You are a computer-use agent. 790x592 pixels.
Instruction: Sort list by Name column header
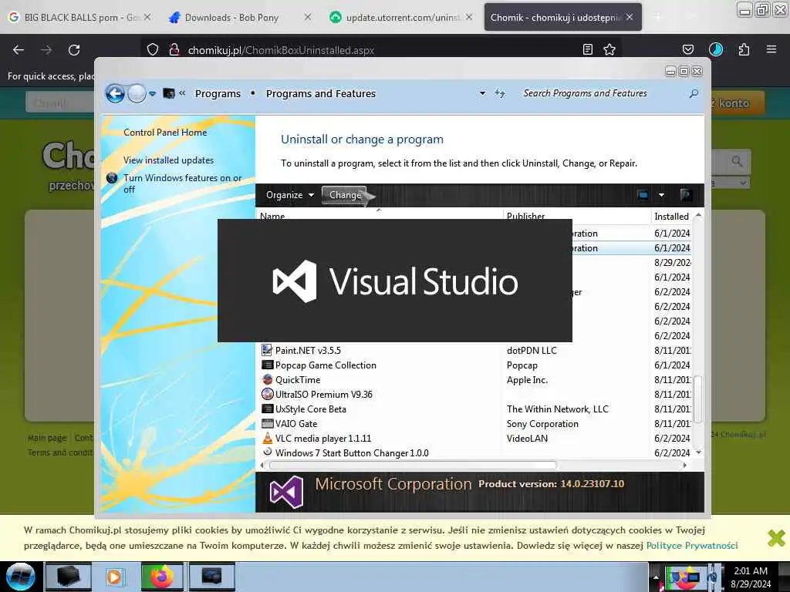click(x=380, y=216)
